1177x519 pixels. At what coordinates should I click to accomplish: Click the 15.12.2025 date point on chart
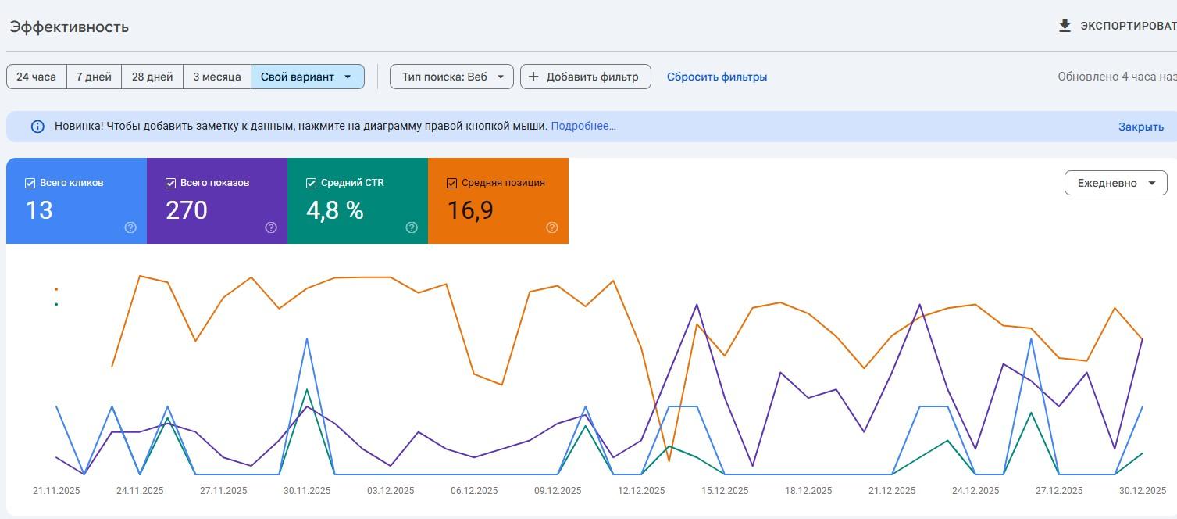[725, 491]
